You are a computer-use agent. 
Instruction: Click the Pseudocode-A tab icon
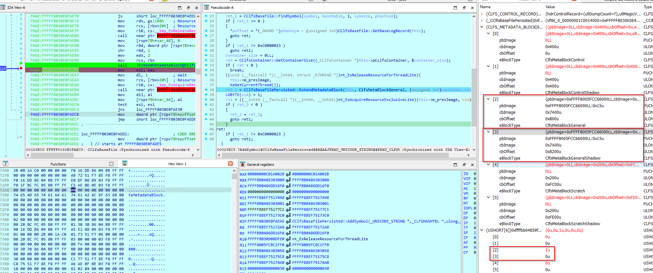(x=207, y=8)
